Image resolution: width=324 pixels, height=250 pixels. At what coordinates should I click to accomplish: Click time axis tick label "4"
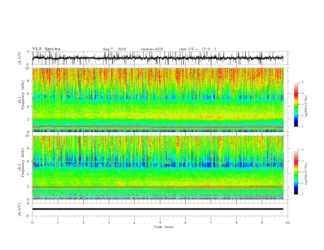tap(134, 223)
